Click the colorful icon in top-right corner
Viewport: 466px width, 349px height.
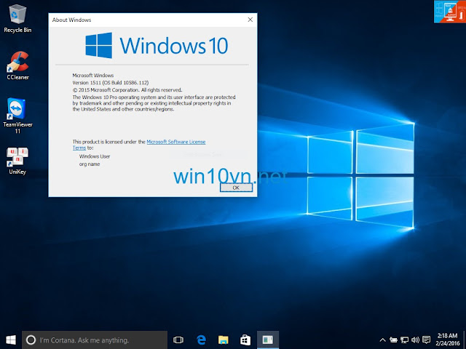coord(450,12)
